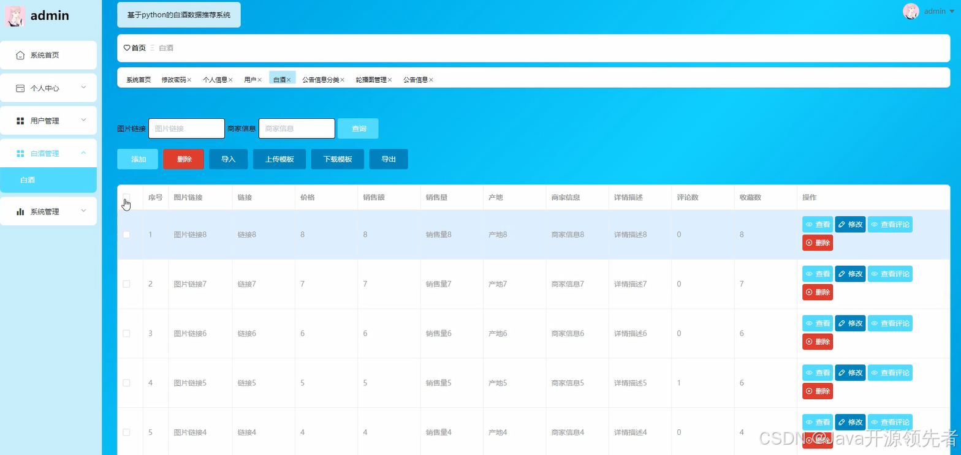Screen dimensions: 961x455
Task: Click the 导出 export button
Action: (389, 159)
